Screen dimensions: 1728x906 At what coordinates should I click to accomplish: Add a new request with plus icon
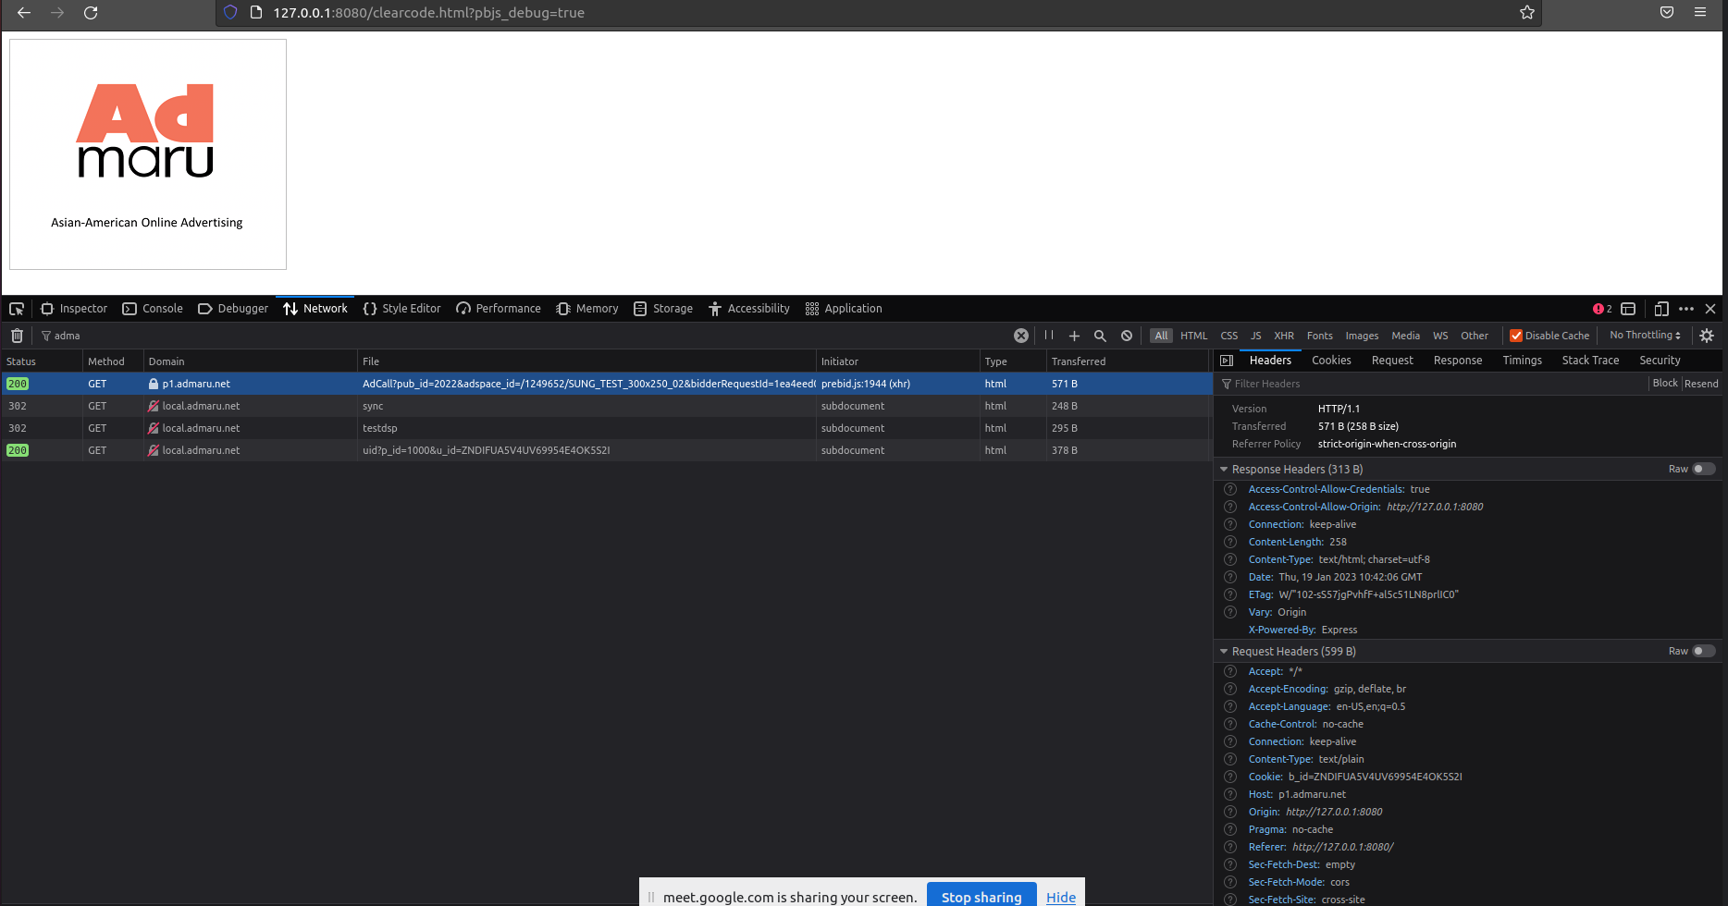click(x=1074, y=336)
